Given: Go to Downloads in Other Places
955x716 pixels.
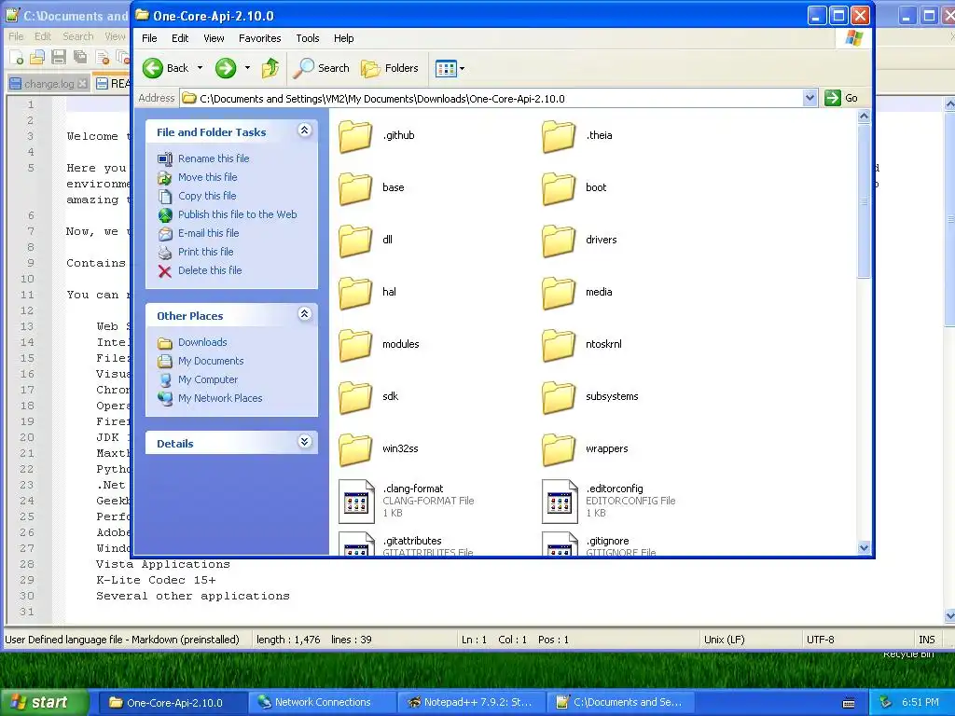Looking at the screenshot, I should [x=202, y=342].
